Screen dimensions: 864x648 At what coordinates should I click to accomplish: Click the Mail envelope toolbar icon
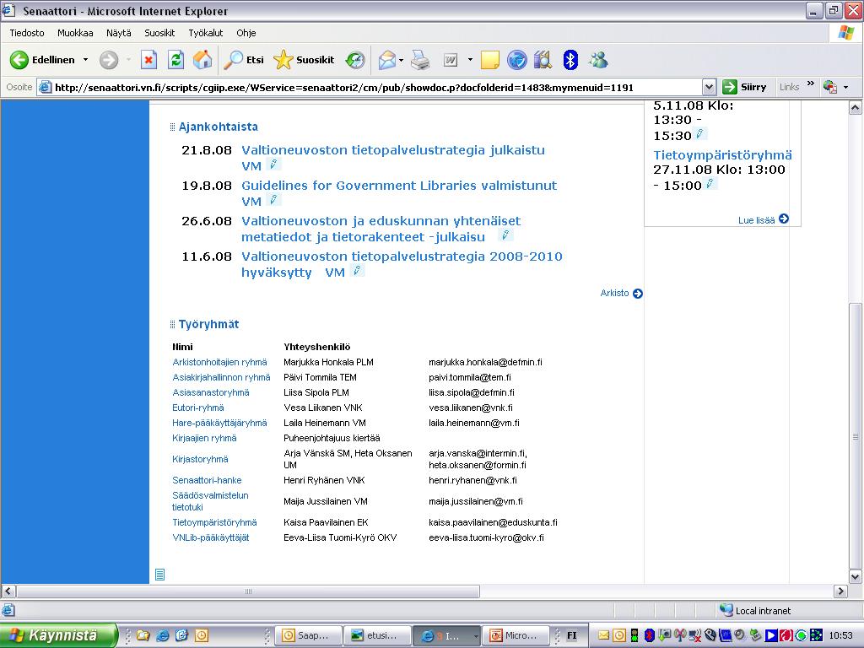point(387,60)
